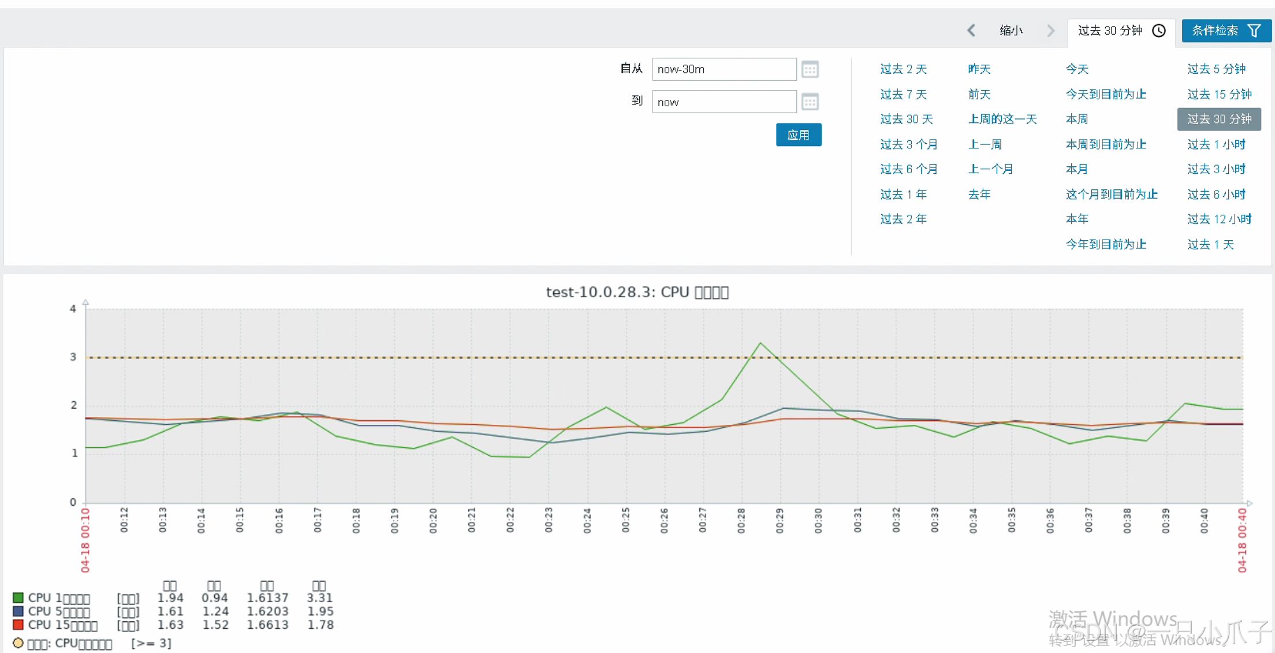This screenshot has width=1275, height=653.
Task: Click the left arrow to shift time back
Action: click(x=971, y=31)
